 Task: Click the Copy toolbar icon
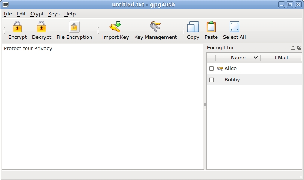pos(193,27)
